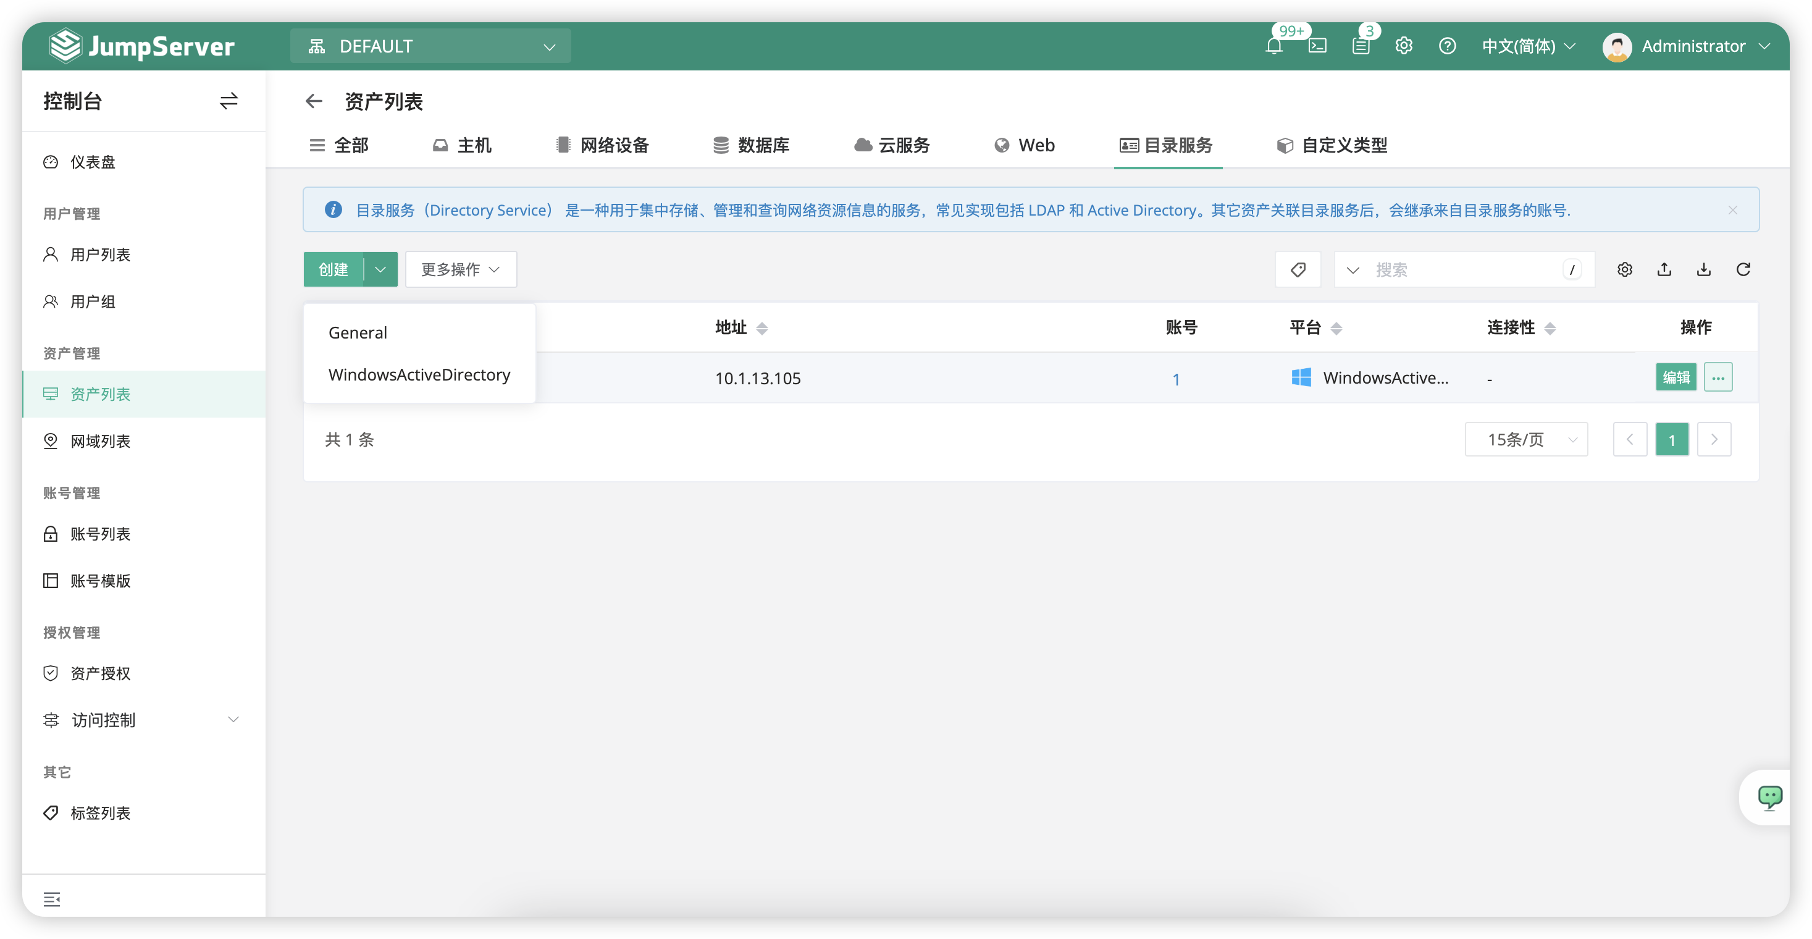Screen dimensions: 1812x939
Task: Expand the 更多操作 dropdown
Action: [461, 269]
